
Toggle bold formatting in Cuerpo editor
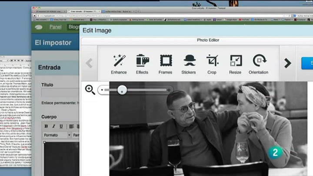pos(47,126)
